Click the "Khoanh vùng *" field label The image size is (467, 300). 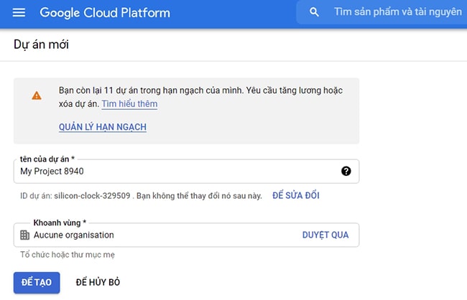click(60, 222)
